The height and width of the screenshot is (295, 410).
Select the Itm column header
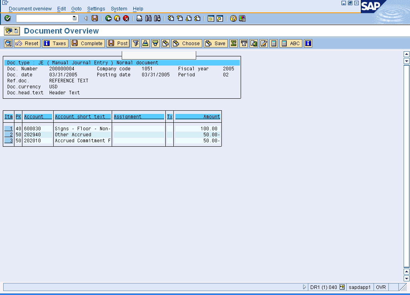tap(9, 117)
